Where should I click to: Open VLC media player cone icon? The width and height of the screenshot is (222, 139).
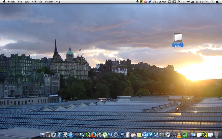[179, 135]
